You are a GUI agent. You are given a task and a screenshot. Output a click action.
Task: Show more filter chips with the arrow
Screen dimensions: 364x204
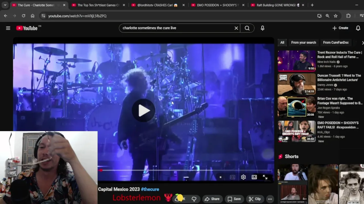coord(362,43)
